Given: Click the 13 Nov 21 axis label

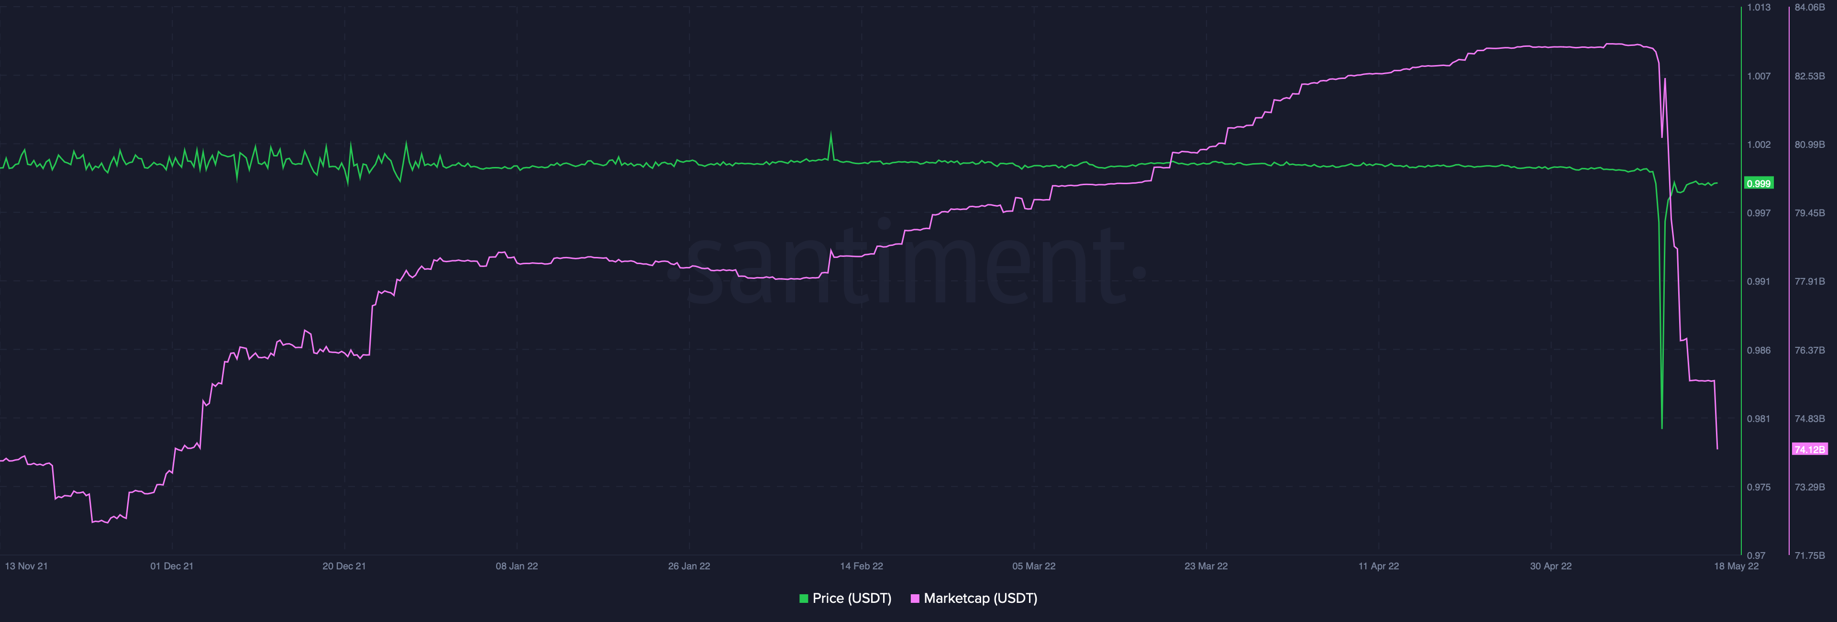Looking at the screenshot, I should coord(26,566).
